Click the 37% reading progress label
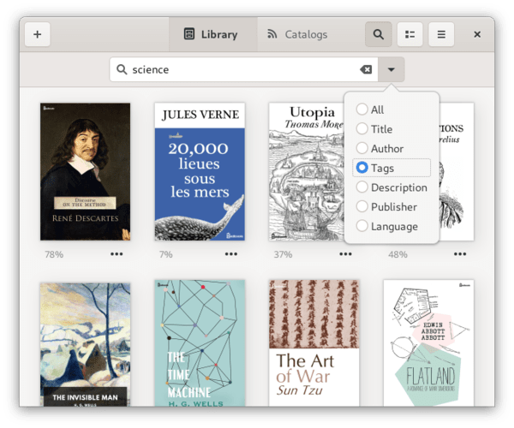The height and width of the screenshot is (428, 514). coord(283,254)
